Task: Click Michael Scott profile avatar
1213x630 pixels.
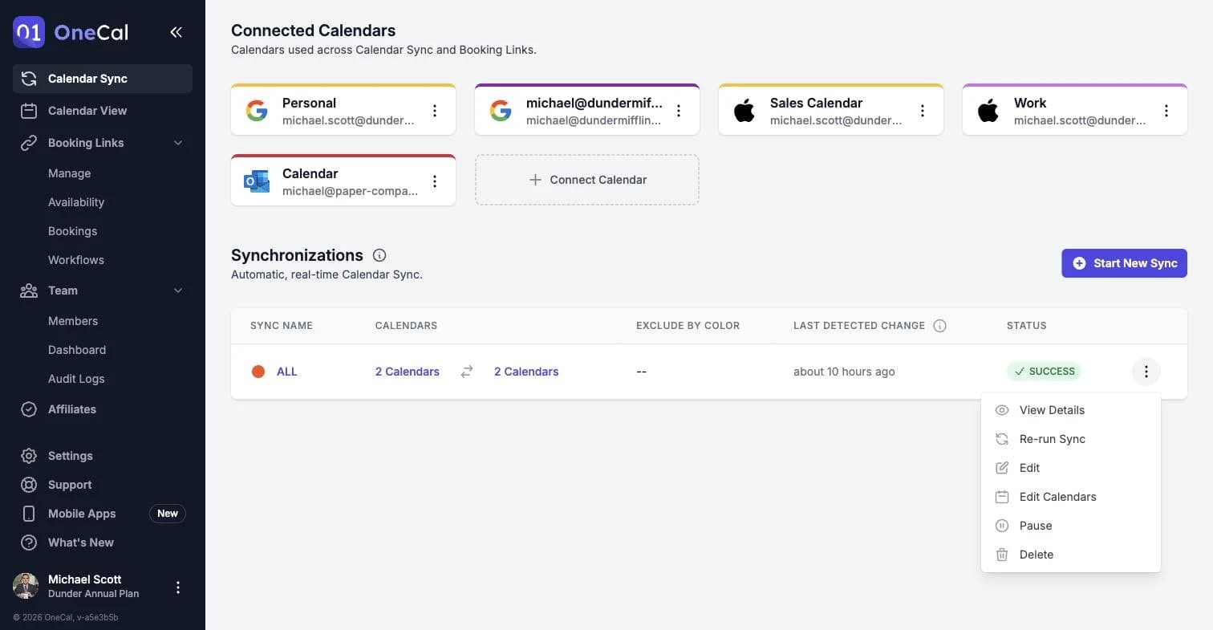Action: click(x=26, y=586)
